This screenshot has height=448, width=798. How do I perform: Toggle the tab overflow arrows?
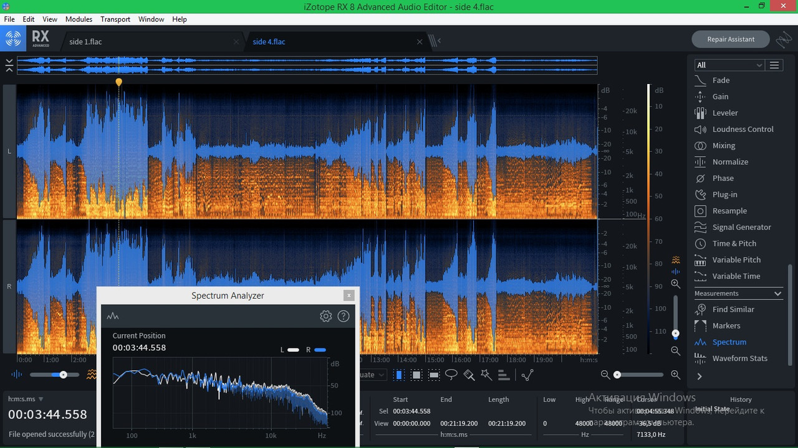[x=435, y=41]
